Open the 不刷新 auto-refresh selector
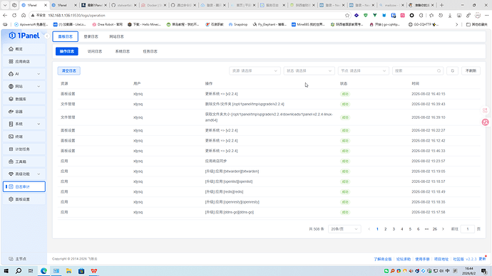 click(x=471, y=70)
